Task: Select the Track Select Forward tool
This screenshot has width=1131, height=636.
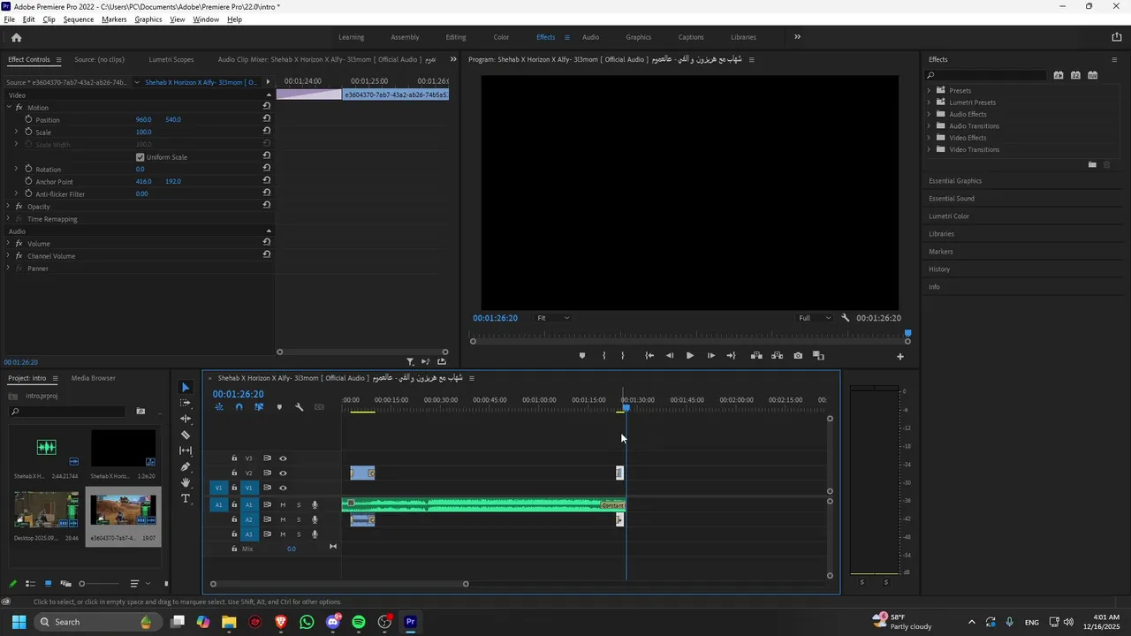Action: click(186, 403)
